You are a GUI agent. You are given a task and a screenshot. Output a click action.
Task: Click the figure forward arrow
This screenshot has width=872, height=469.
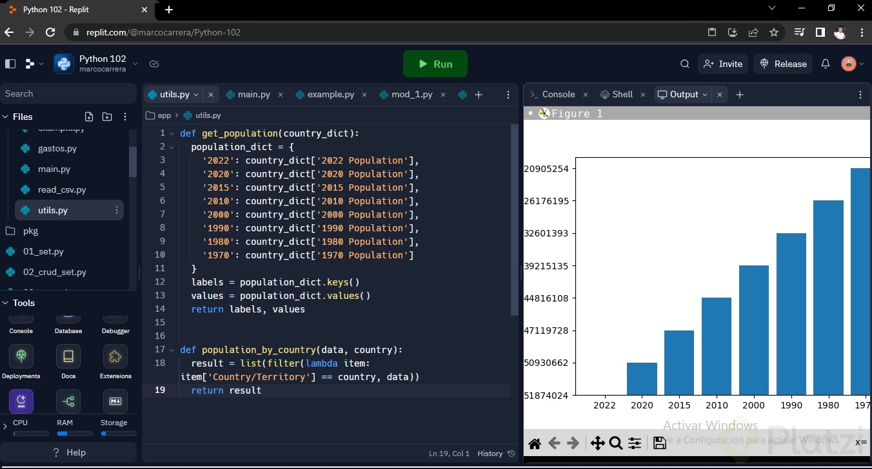[573, 443]
